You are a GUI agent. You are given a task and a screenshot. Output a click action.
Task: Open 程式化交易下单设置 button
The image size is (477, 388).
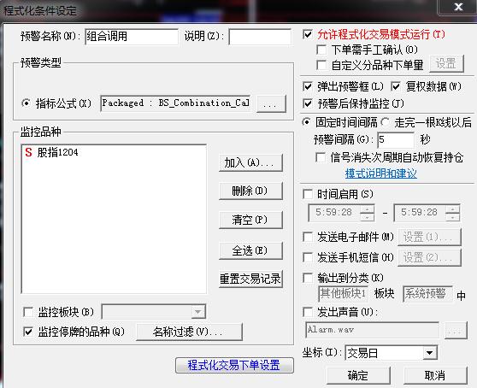[x=234, y=365]
